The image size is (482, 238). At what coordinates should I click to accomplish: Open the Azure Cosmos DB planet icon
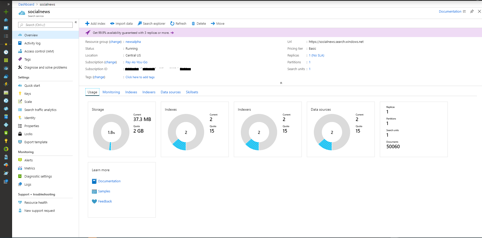tap(6, 173)
